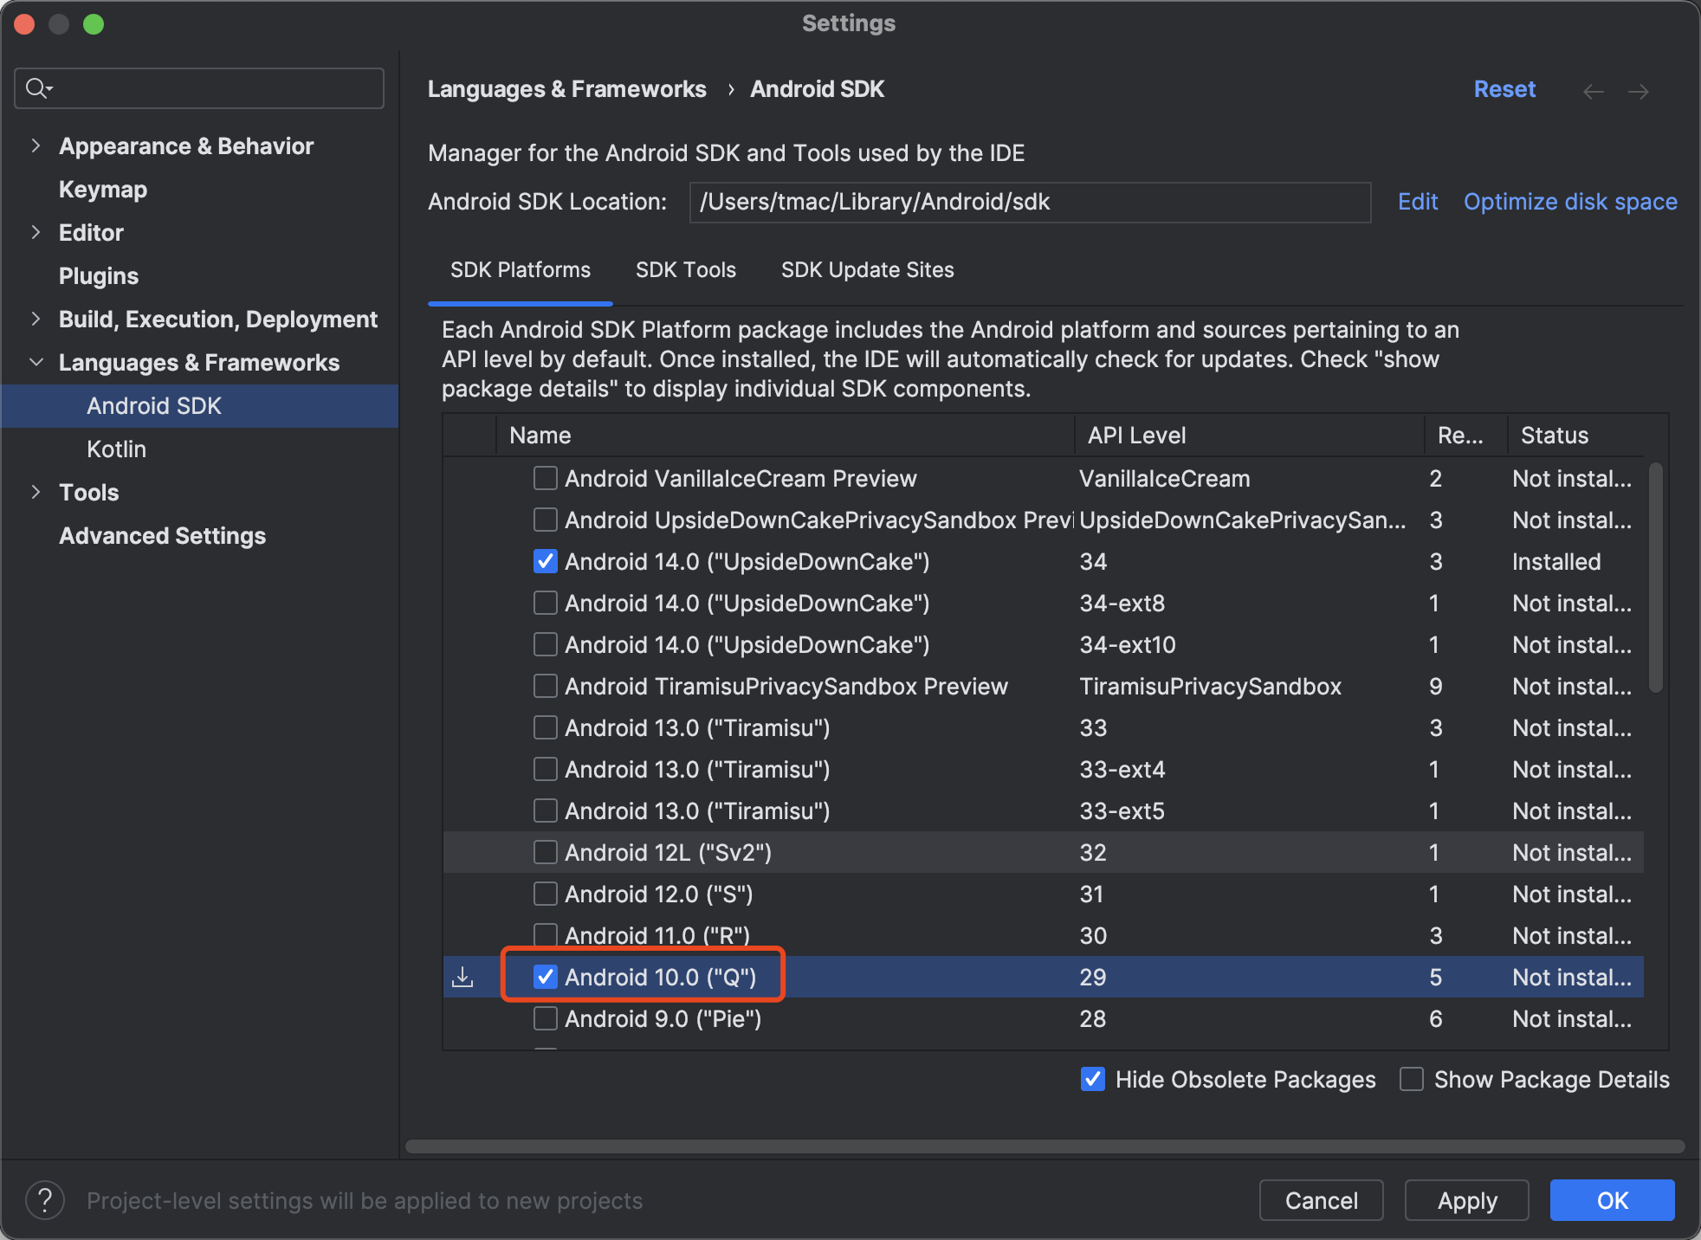Screen dimensions: 1701x1240
Task: Check Android 13.0 API 33 checkbox
Action: (x=545, y=727)
